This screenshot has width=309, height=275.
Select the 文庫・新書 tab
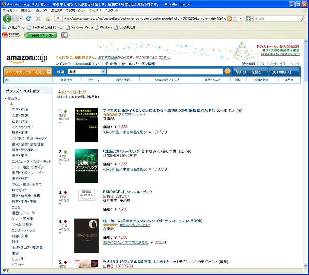(262, 80)
